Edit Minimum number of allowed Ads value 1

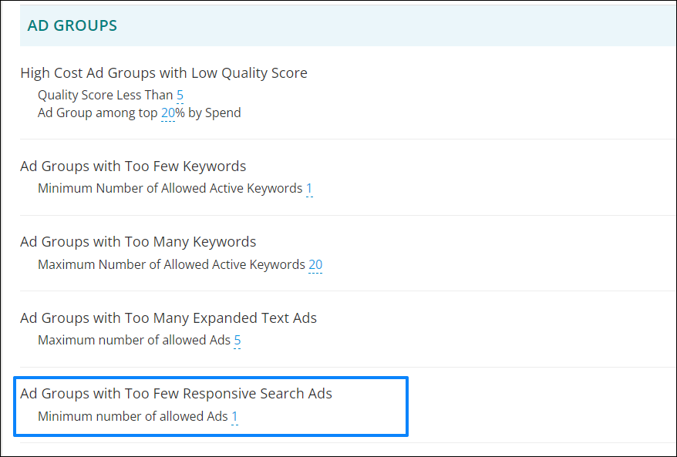pos(234,416)
